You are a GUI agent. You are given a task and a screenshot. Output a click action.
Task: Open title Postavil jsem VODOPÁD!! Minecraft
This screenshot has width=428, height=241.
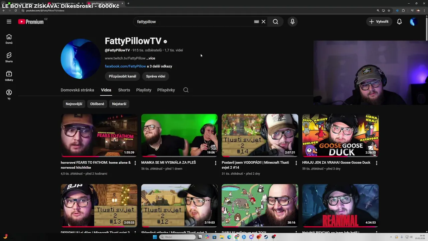[x=255, y=165]
